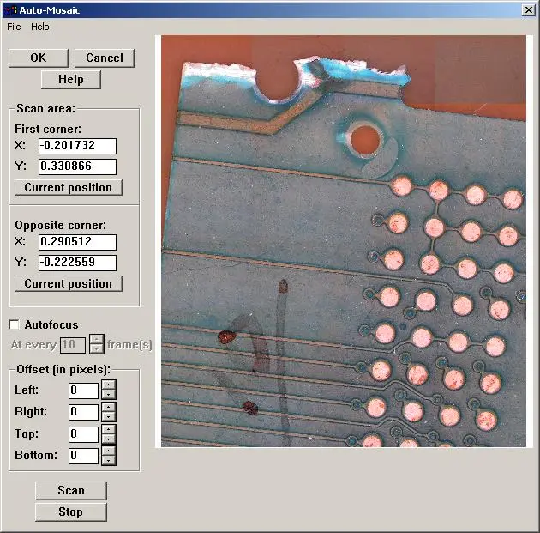Click the Left offset input field

[84, 391]
